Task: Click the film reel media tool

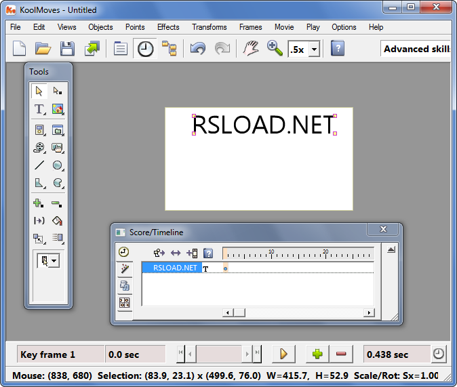Action: 39,148
